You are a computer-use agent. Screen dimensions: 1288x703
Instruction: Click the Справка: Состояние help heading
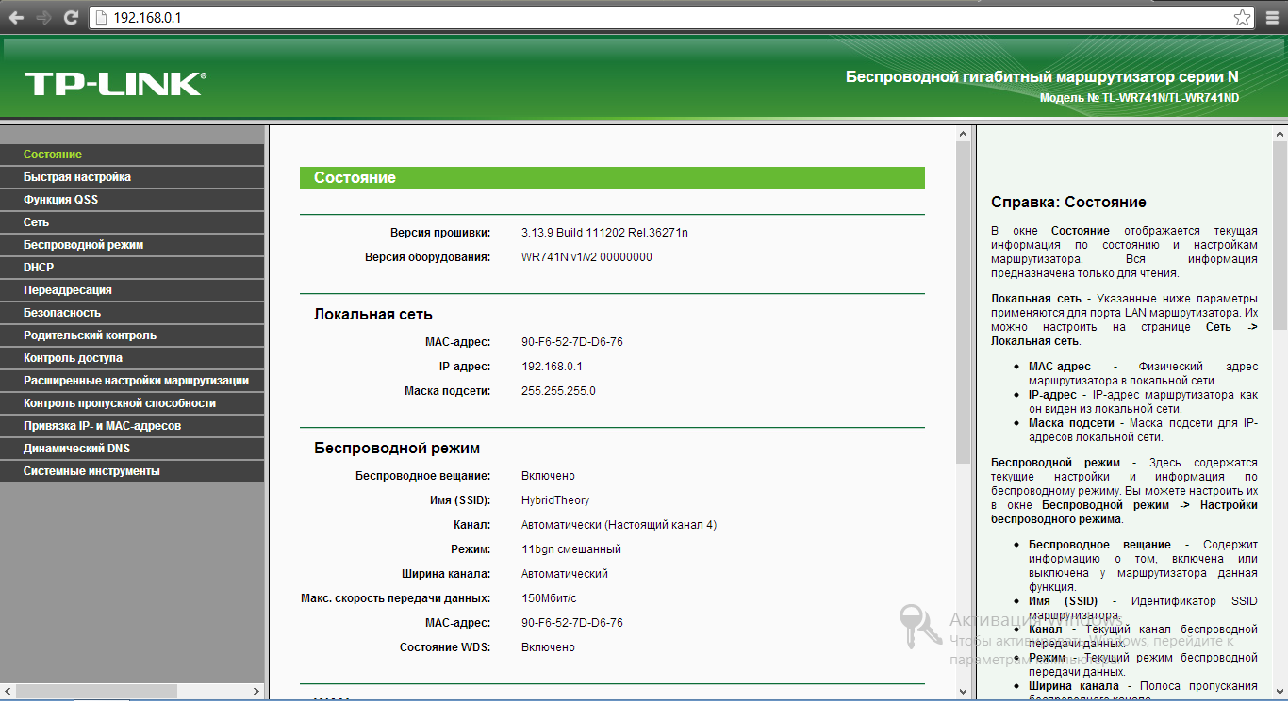tap(1068, 203)
